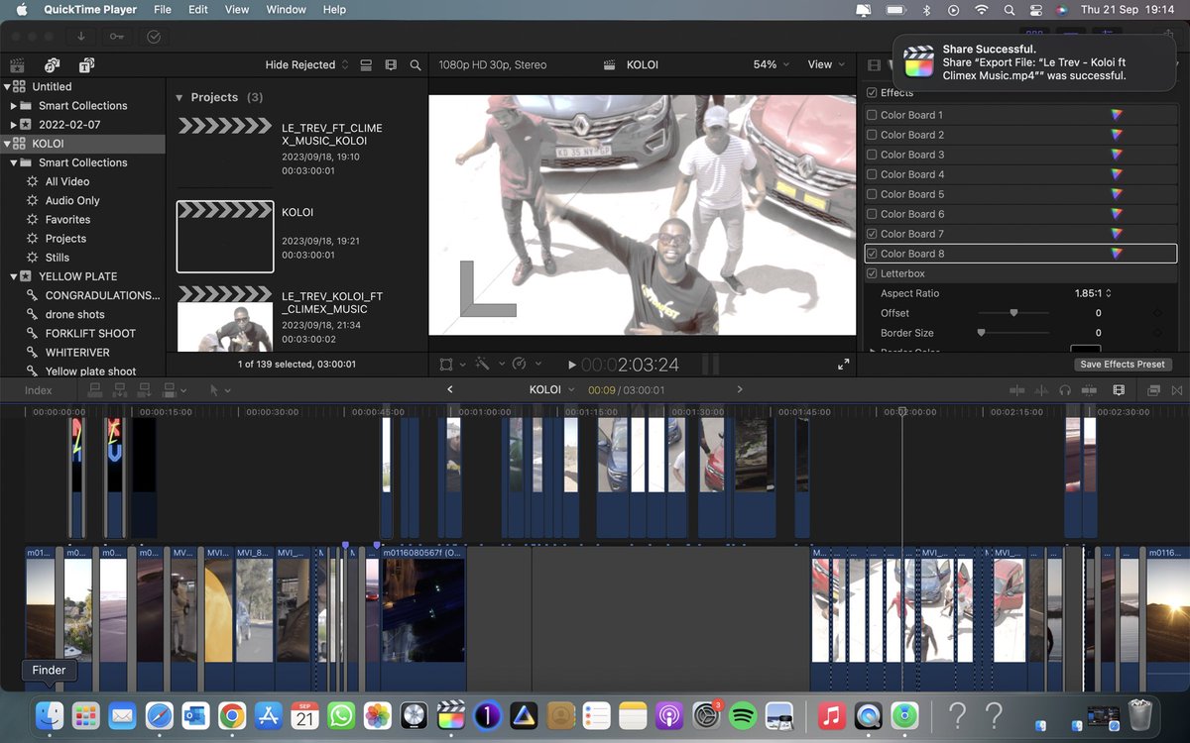Open Final Cut Pro in the Dock
This screenshot has height=743, width=1190.
[451, 714]
